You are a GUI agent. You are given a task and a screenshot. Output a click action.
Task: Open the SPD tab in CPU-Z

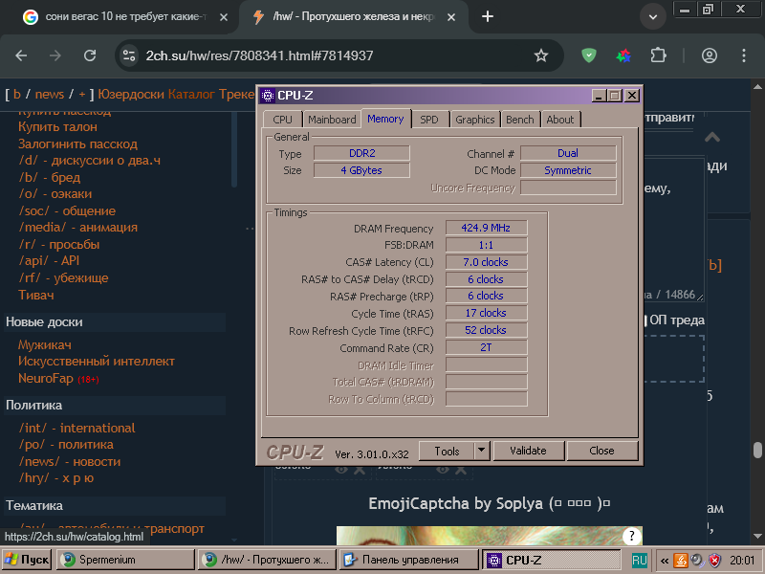429,120
